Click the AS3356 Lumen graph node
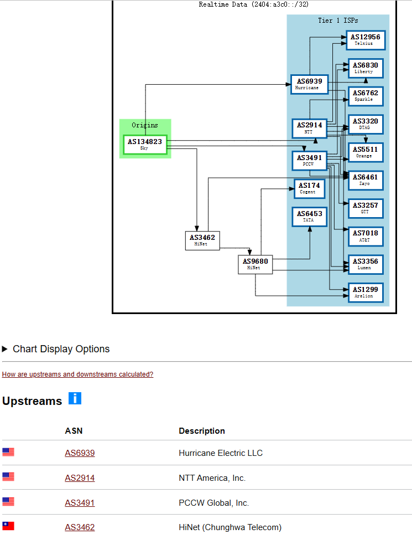Viewport: 412px width, 534px height. click(x=366, y=264)
